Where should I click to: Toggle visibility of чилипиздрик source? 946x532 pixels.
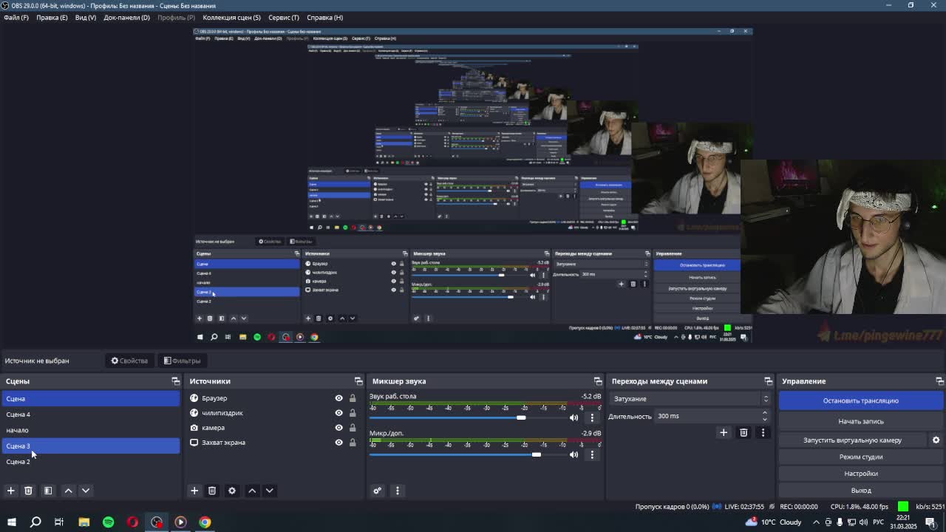click(x=339, y=413)
